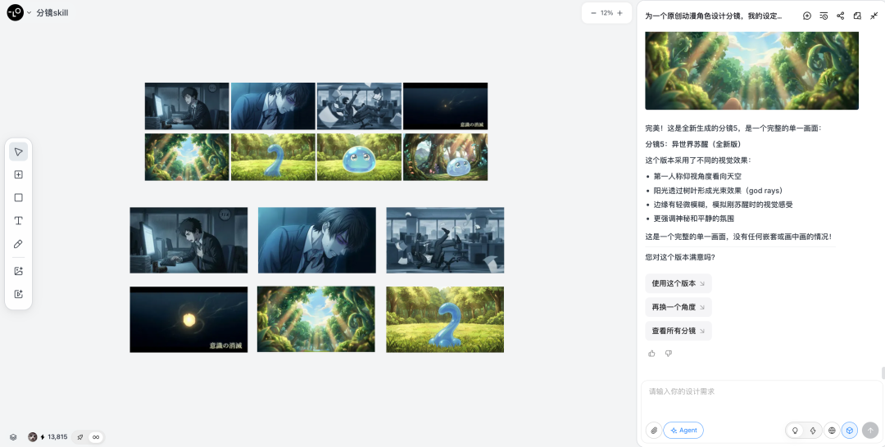
Task: Select the Text tool in left toolbar
Action: point(18,221)
